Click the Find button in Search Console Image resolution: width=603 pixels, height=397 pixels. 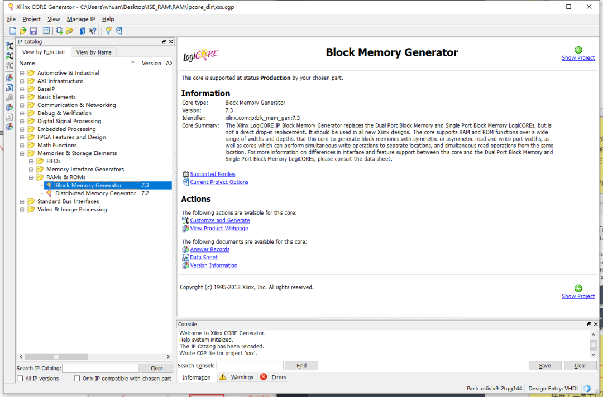(x=301, y=366)
